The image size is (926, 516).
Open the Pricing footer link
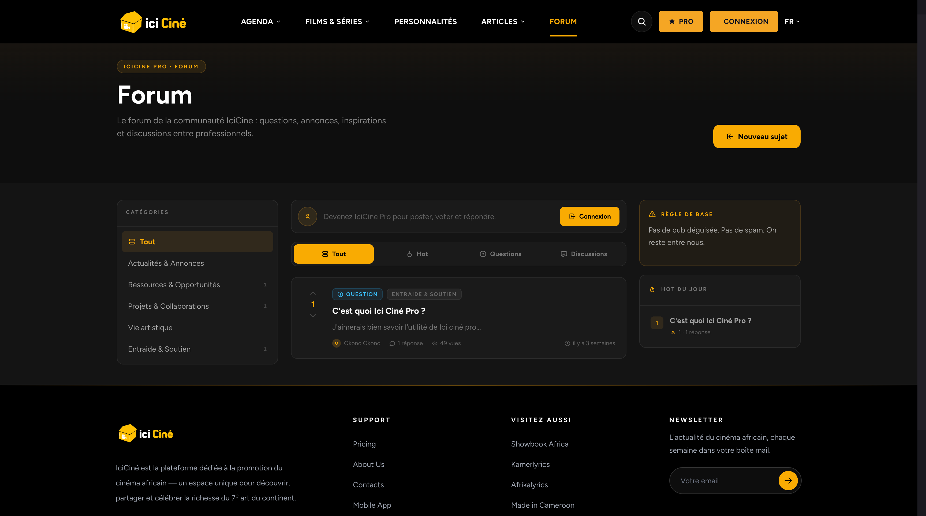364,444
